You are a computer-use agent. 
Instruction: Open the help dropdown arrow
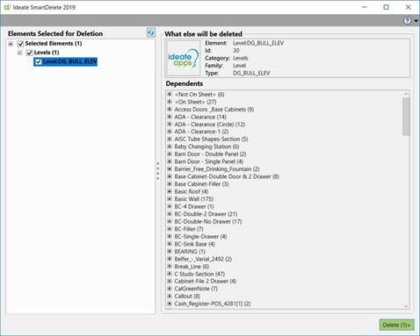pos(416,21)
